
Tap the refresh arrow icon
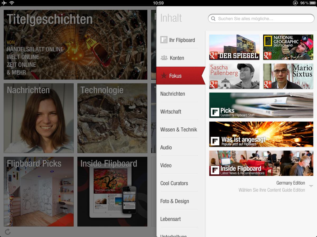[8, 232]
